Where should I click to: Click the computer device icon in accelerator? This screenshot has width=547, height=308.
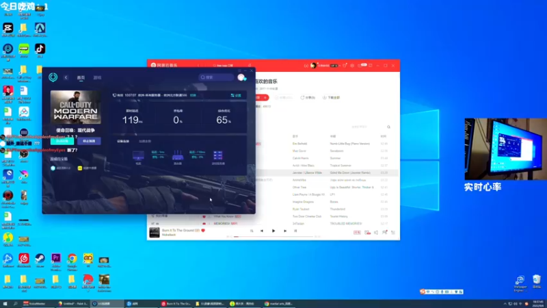click(138, 155)
